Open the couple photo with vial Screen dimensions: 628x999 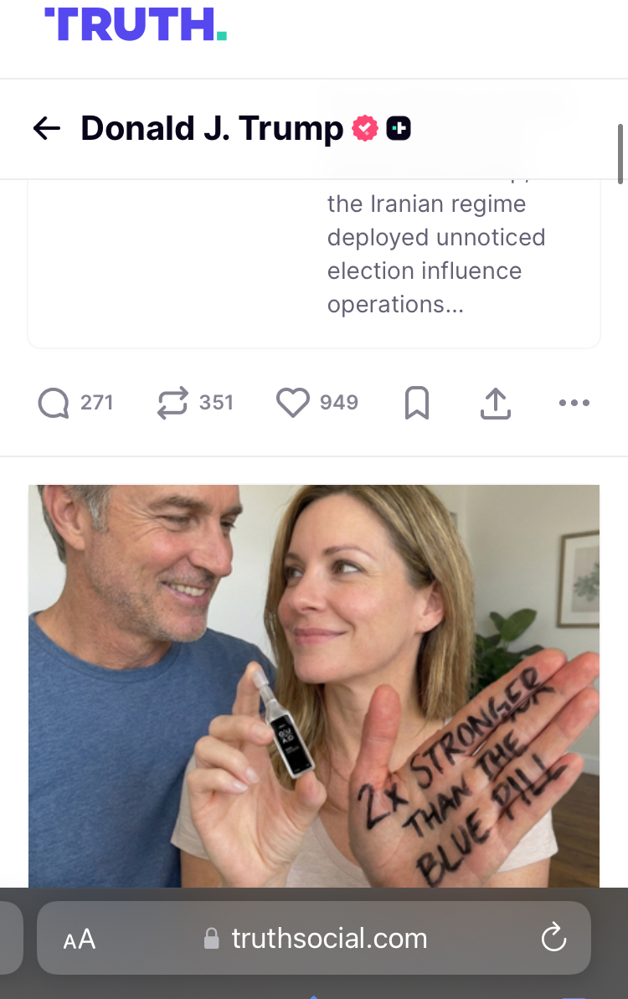(314, 686)
